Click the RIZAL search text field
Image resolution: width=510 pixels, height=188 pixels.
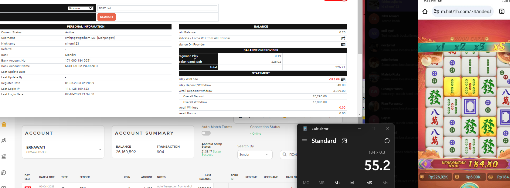click(x=293, y=155)
